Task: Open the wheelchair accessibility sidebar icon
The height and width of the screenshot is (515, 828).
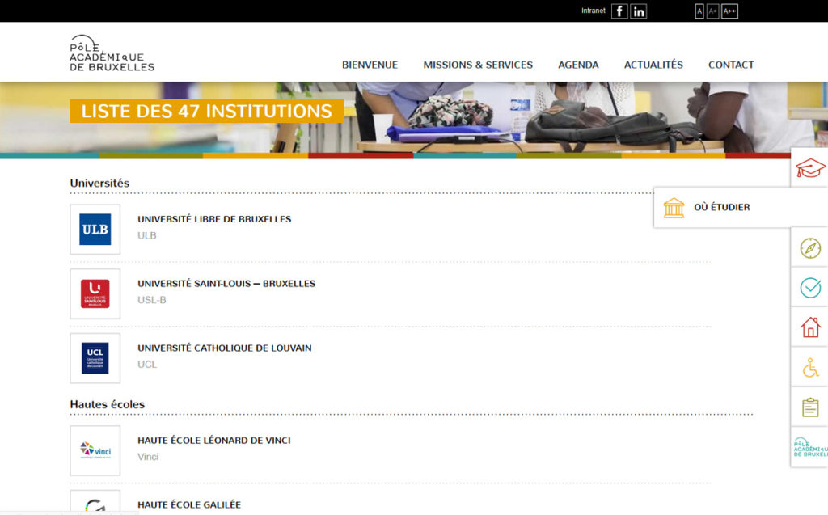Action: click(810, 368)
